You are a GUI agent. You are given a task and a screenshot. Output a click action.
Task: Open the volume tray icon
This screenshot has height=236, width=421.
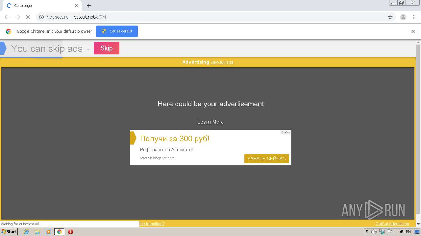tap(374, 232)
